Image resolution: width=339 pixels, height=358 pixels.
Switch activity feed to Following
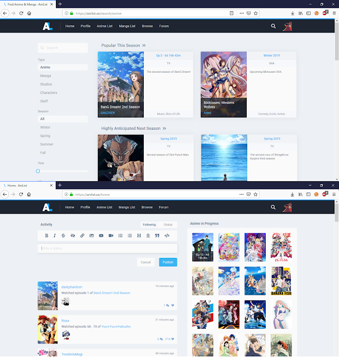point(149,225)
